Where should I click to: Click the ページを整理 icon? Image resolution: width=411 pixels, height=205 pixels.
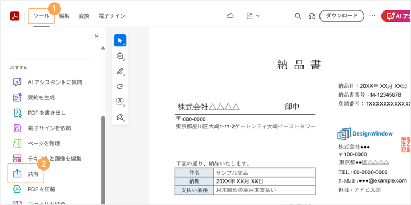pos(18,143)
